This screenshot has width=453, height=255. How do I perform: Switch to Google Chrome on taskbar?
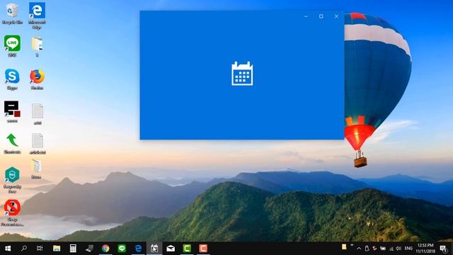105,249
